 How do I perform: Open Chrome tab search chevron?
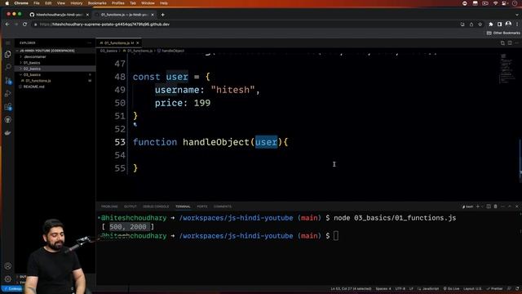(517, 15)
